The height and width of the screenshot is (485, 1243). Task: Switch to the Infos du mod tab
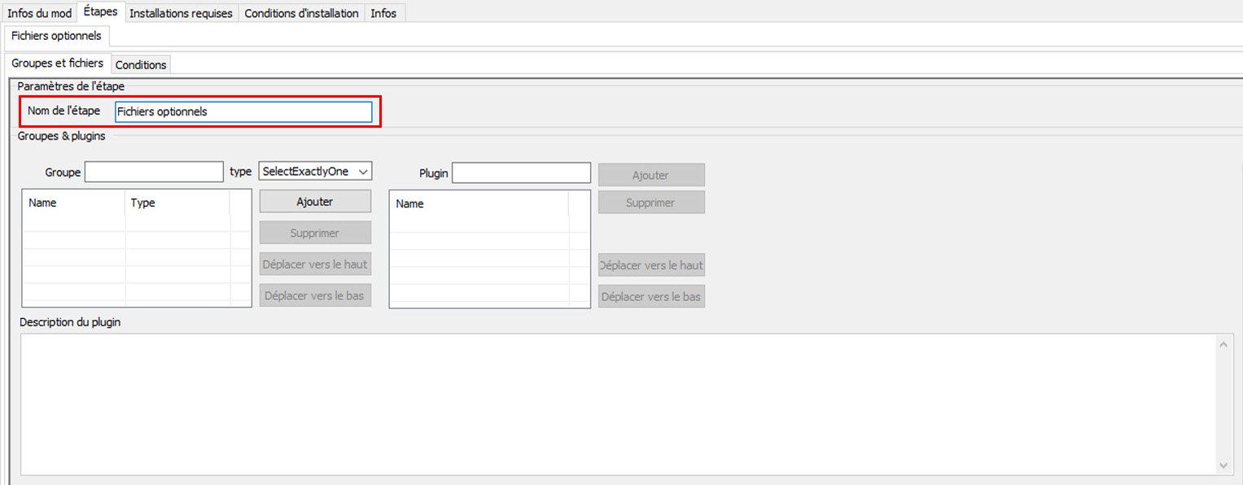pos(39,13)
